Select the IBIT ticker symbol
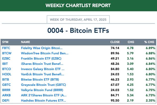Screen dimensions: 157x105 (x=5, y=64)
